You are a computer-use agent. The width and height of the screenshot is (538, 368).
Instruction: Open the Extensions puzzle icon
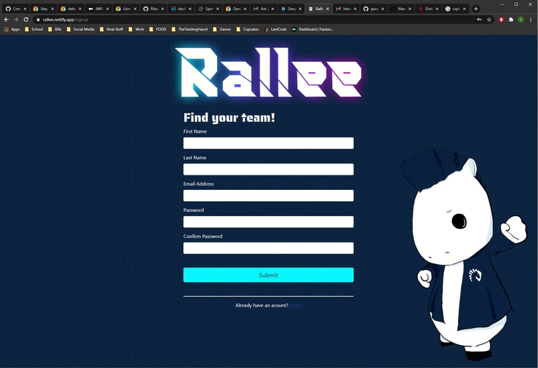511,19
